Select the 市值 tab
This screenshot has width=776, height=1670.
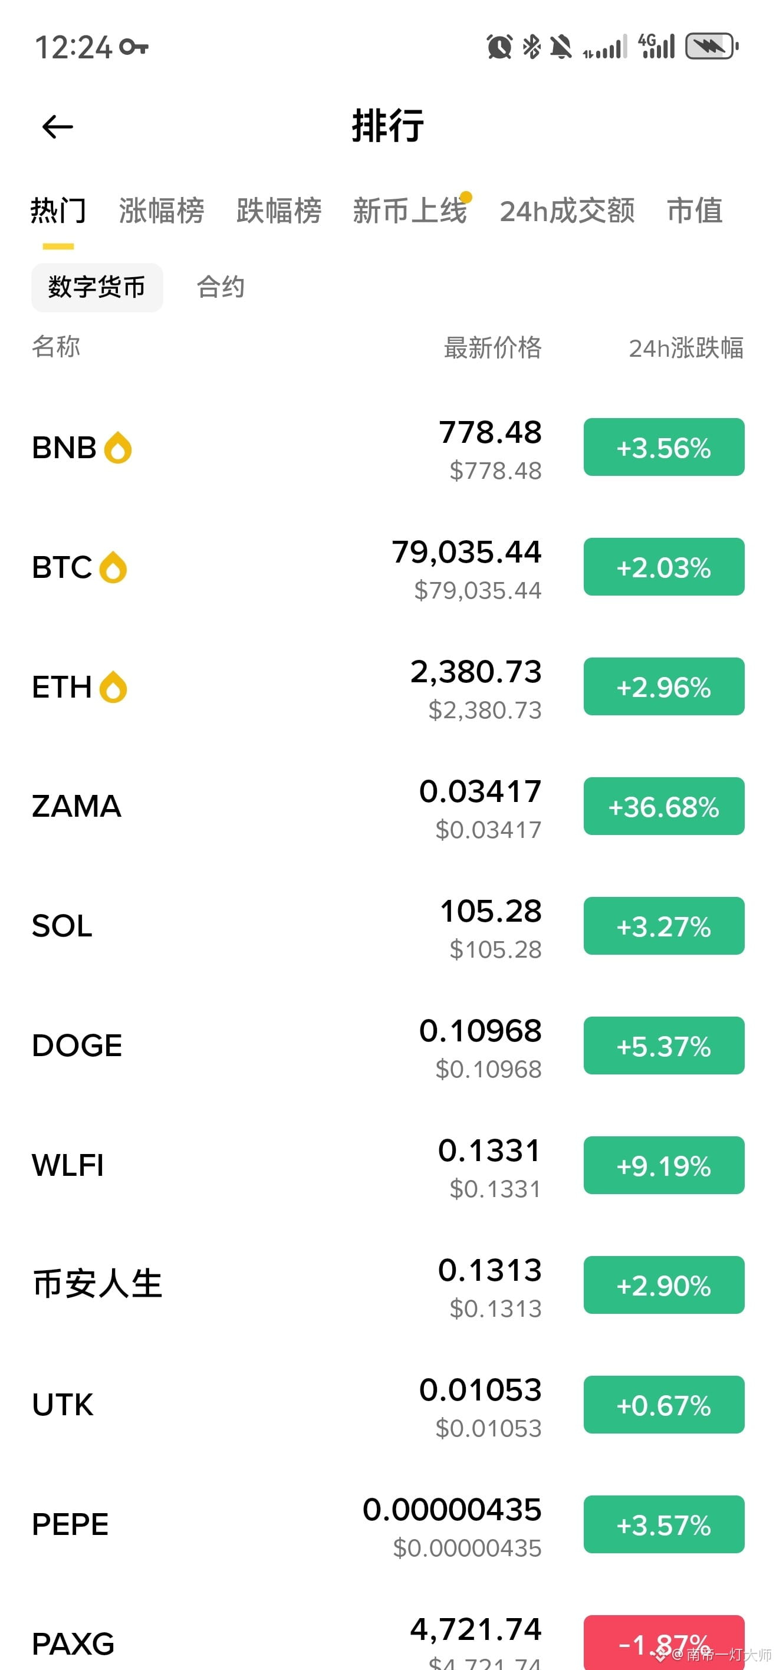point(694,211)
